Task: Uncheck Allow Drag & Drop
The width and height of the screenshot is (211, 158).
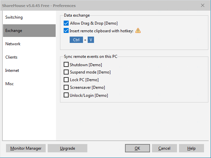Action: coord(66,23)
